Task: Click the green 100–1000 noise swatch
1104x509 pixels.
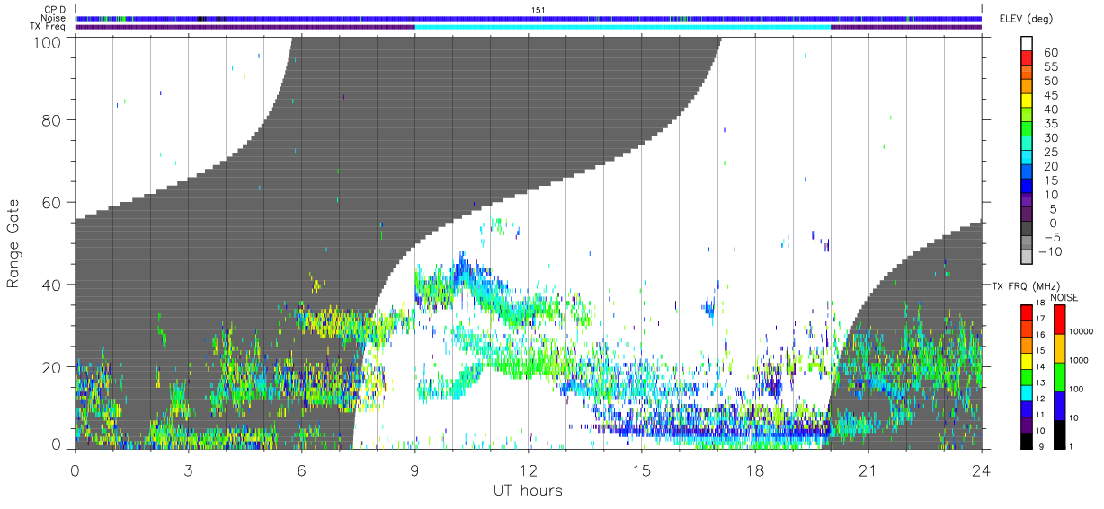Action: coord(1059,376)
